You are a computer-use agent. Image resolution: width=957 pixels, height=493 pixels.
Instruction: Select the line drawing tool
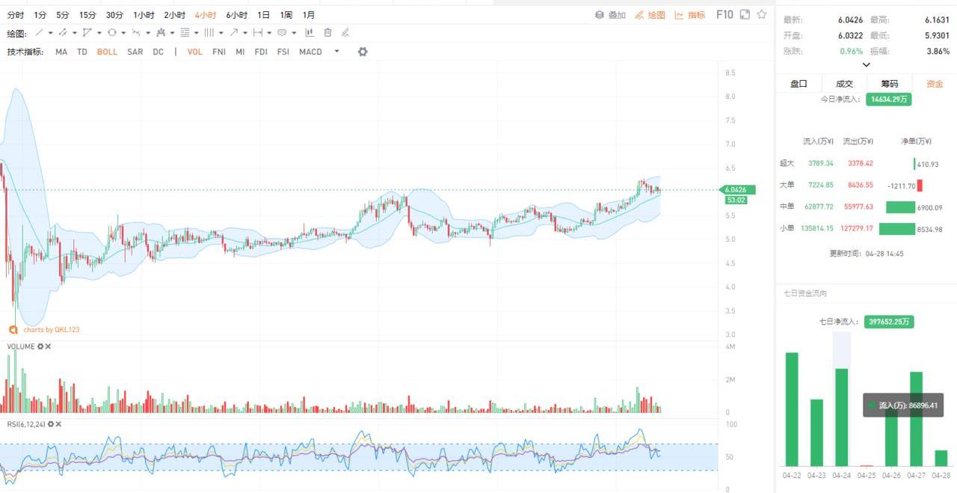tap(39, 33)
